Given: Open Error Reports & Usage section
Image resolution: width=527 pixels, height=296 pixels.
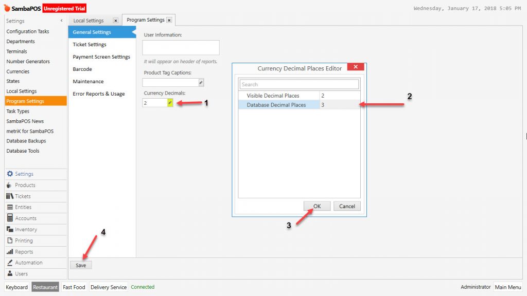Looking at the screenshot, I should click(x=102, y=94).
